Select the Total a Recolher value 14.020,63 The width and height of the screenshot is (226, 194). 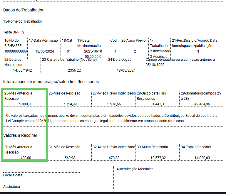[202, 158]
